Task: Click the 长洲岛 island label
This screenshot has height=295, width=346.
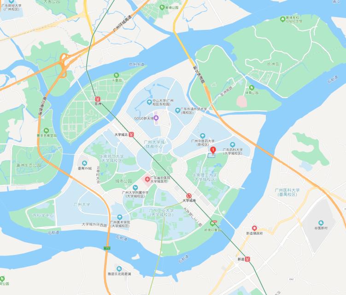Action: 273,64
